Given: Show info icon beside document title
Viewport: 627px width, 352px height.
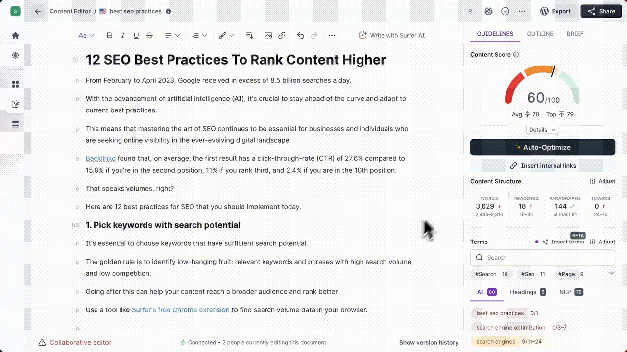Looking at the screenshot, I should pyautogui.click(x=169, y=11).
